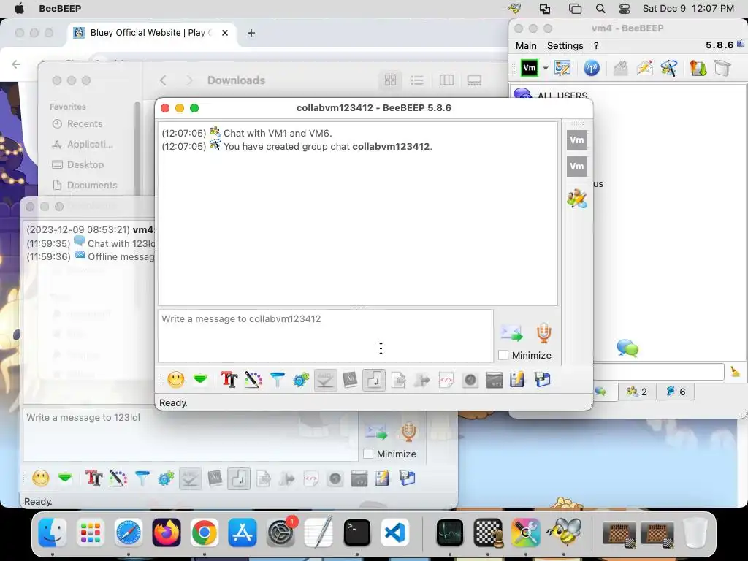Open chat settings gear icon in collabvm123412 toolbar
748x561 pixels.
click(301, 380)
